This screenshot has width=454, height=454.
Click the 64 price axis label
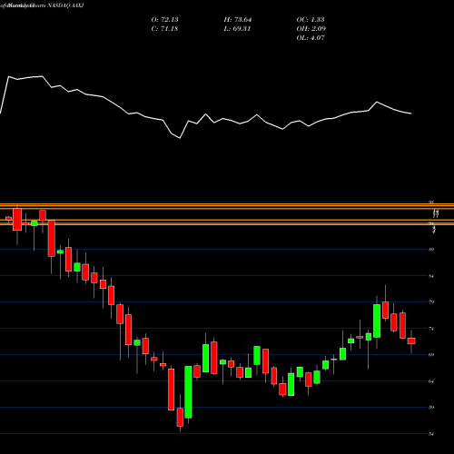pyautogui.click(x=431, y=381)
